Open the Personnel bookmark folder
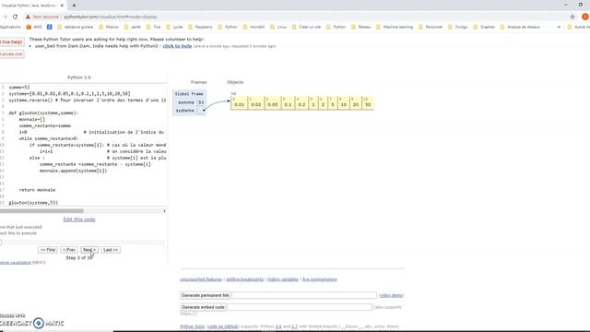Screen dimensions: 590x332 click(431, 27)
